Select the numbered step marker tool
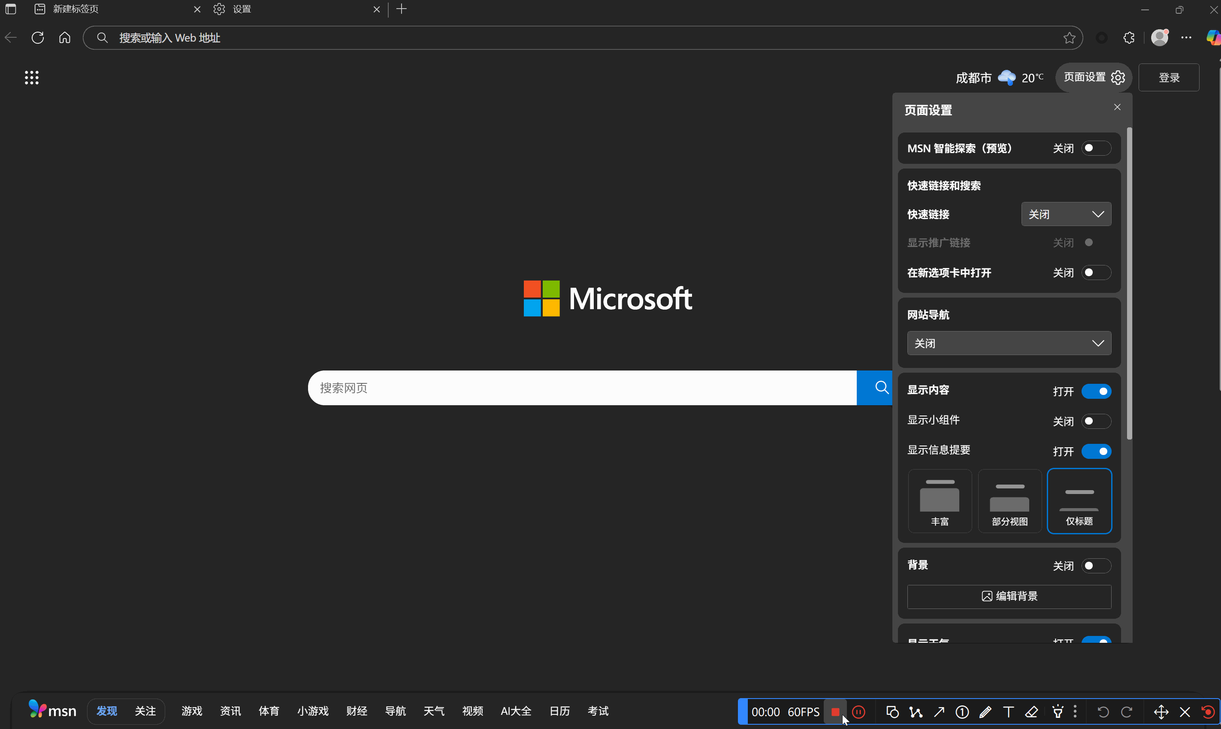Screen dimensions: 1221x729 point(962,712)
